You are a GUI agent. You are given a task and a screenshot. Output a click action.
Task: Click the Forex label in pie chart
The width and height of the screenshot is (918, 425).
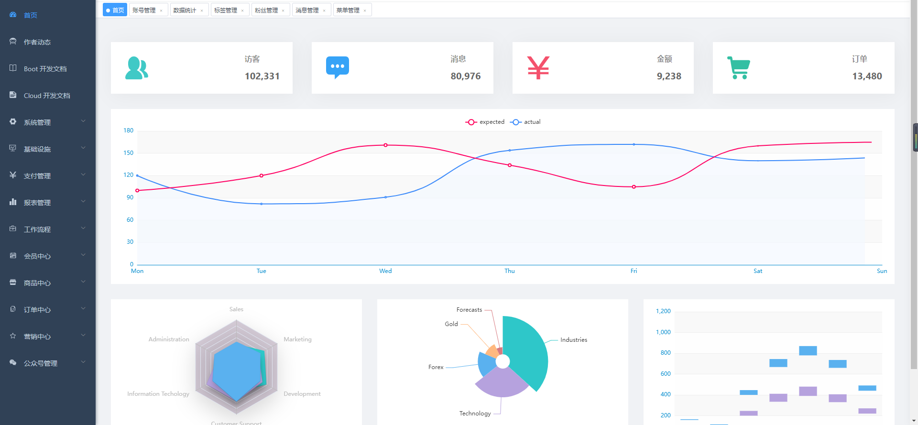(436, 367)
